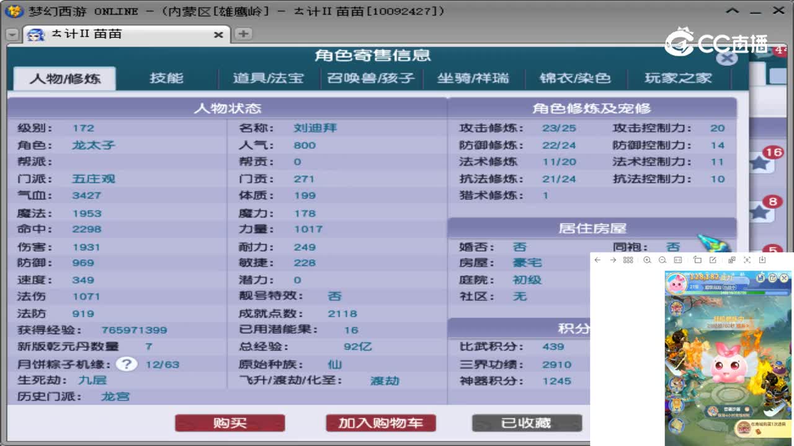Switch to the 技能 tab

[166, 78]
